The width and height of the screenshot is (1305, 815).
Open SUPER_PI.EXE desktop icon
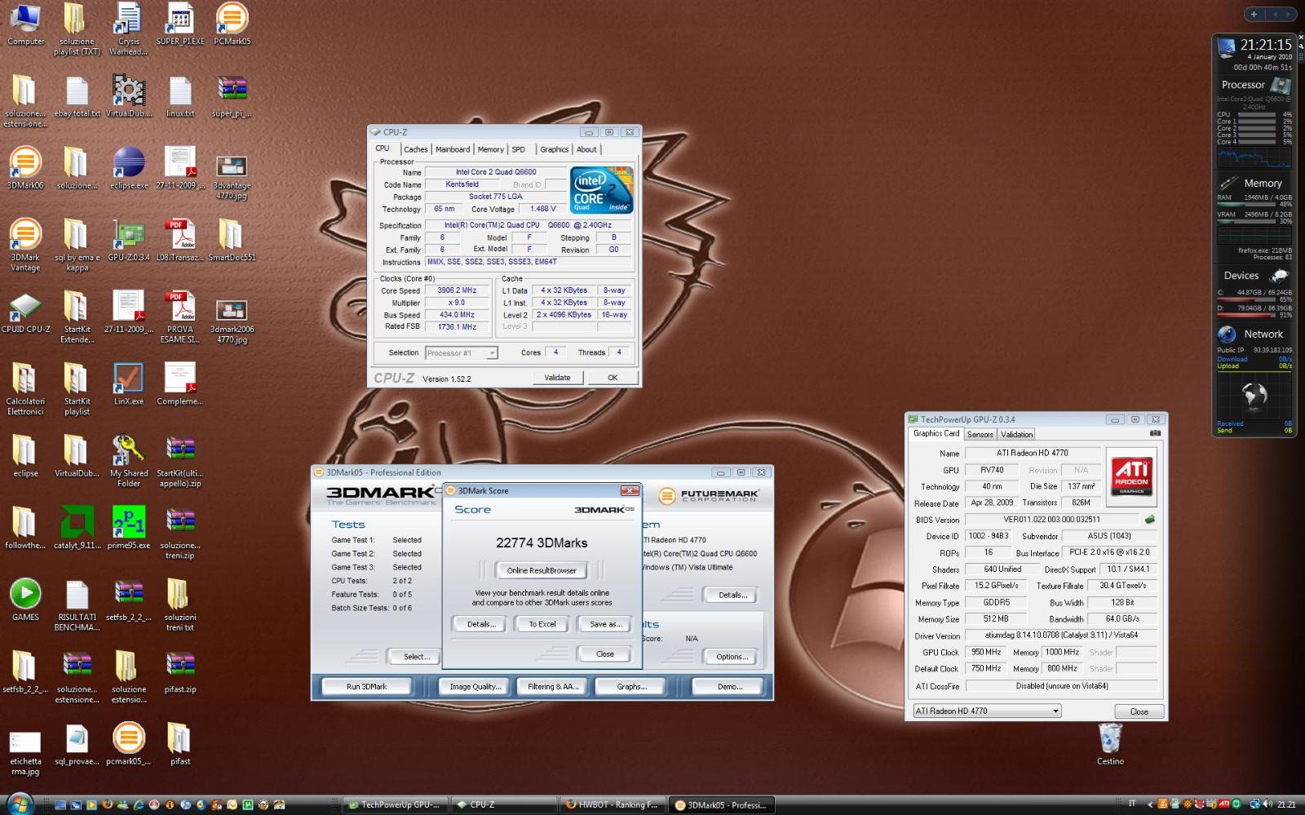pos(180,24)
